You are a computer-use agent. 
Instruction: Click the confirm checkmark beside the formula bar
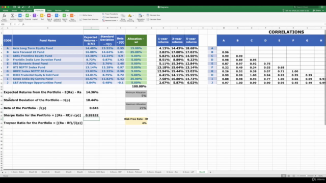pos(19,24)
